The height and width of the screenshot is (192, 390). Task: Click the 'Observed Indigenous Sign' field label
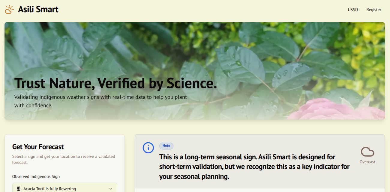point(36,176)
